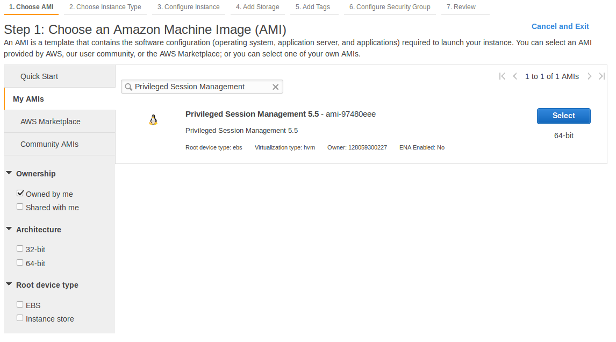Collapse the Architecture filter section

pyautogui.click(x=9, y=229)
